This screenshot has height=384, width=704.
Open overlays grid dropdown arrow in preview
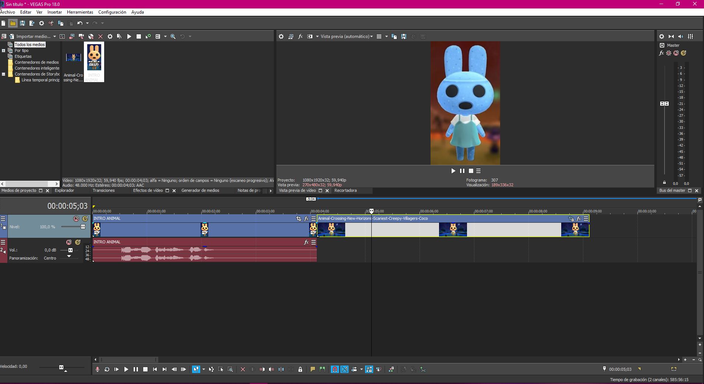386,36
